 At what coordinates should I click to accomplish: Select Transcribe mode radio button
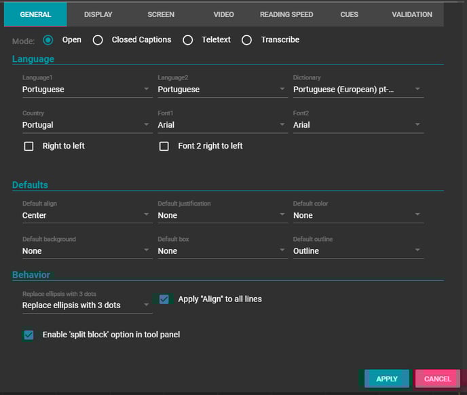pyautogui.click(x=247, y=40)
